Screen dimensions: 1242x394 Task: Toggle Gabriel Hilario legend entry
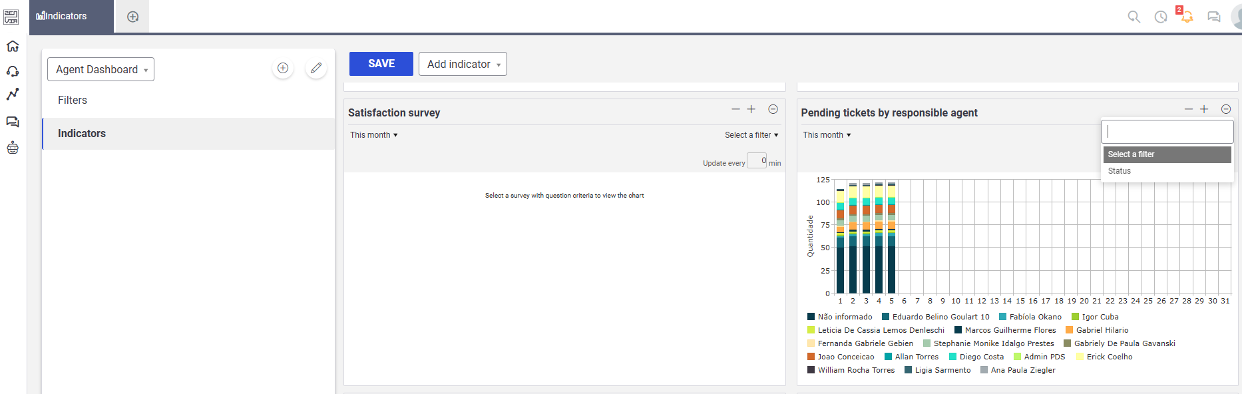pyautogui.click(x=1097, y=330)
